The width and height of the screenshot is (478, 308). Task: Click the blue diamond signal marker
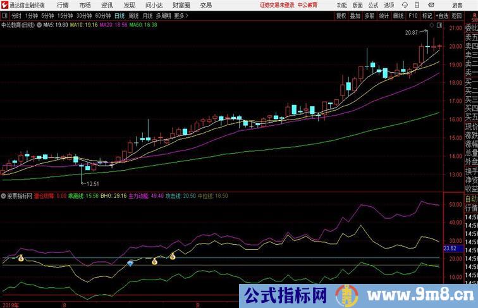pos(130,263)
